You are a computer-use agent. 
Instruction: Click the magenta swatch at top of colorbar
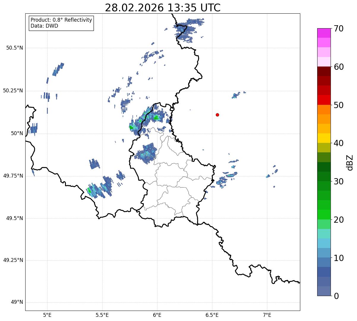coord(324,33)
